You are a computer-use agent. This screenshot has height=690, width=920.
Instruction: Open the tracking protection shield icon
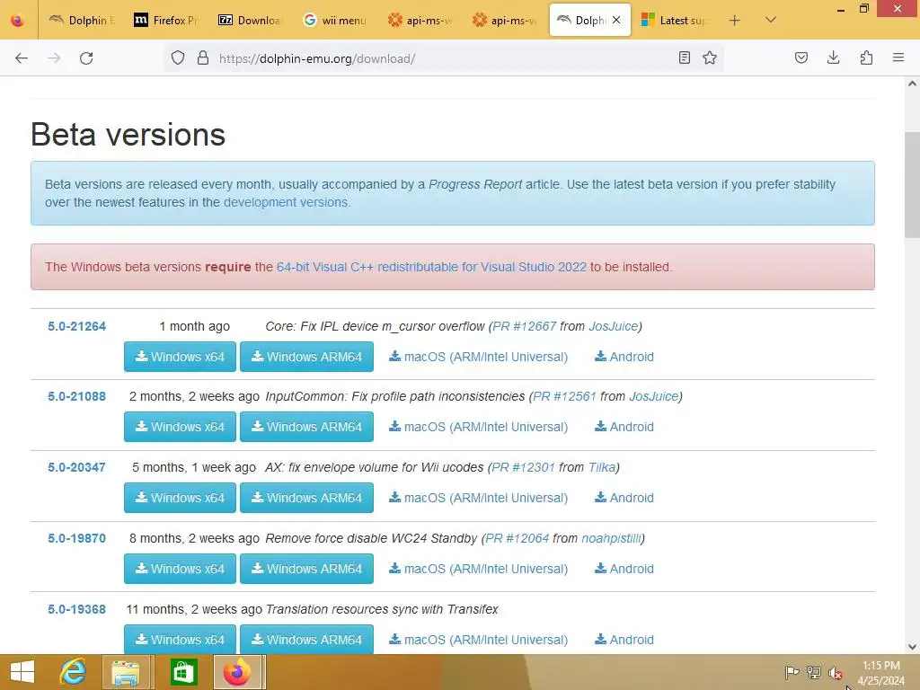point(178,58)
